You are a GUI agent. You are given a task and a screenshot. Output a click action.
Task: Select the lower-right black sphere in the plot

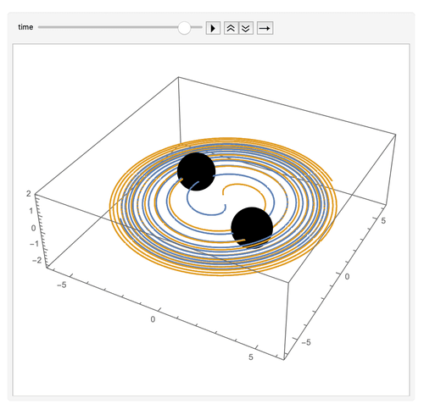point(252,228)
